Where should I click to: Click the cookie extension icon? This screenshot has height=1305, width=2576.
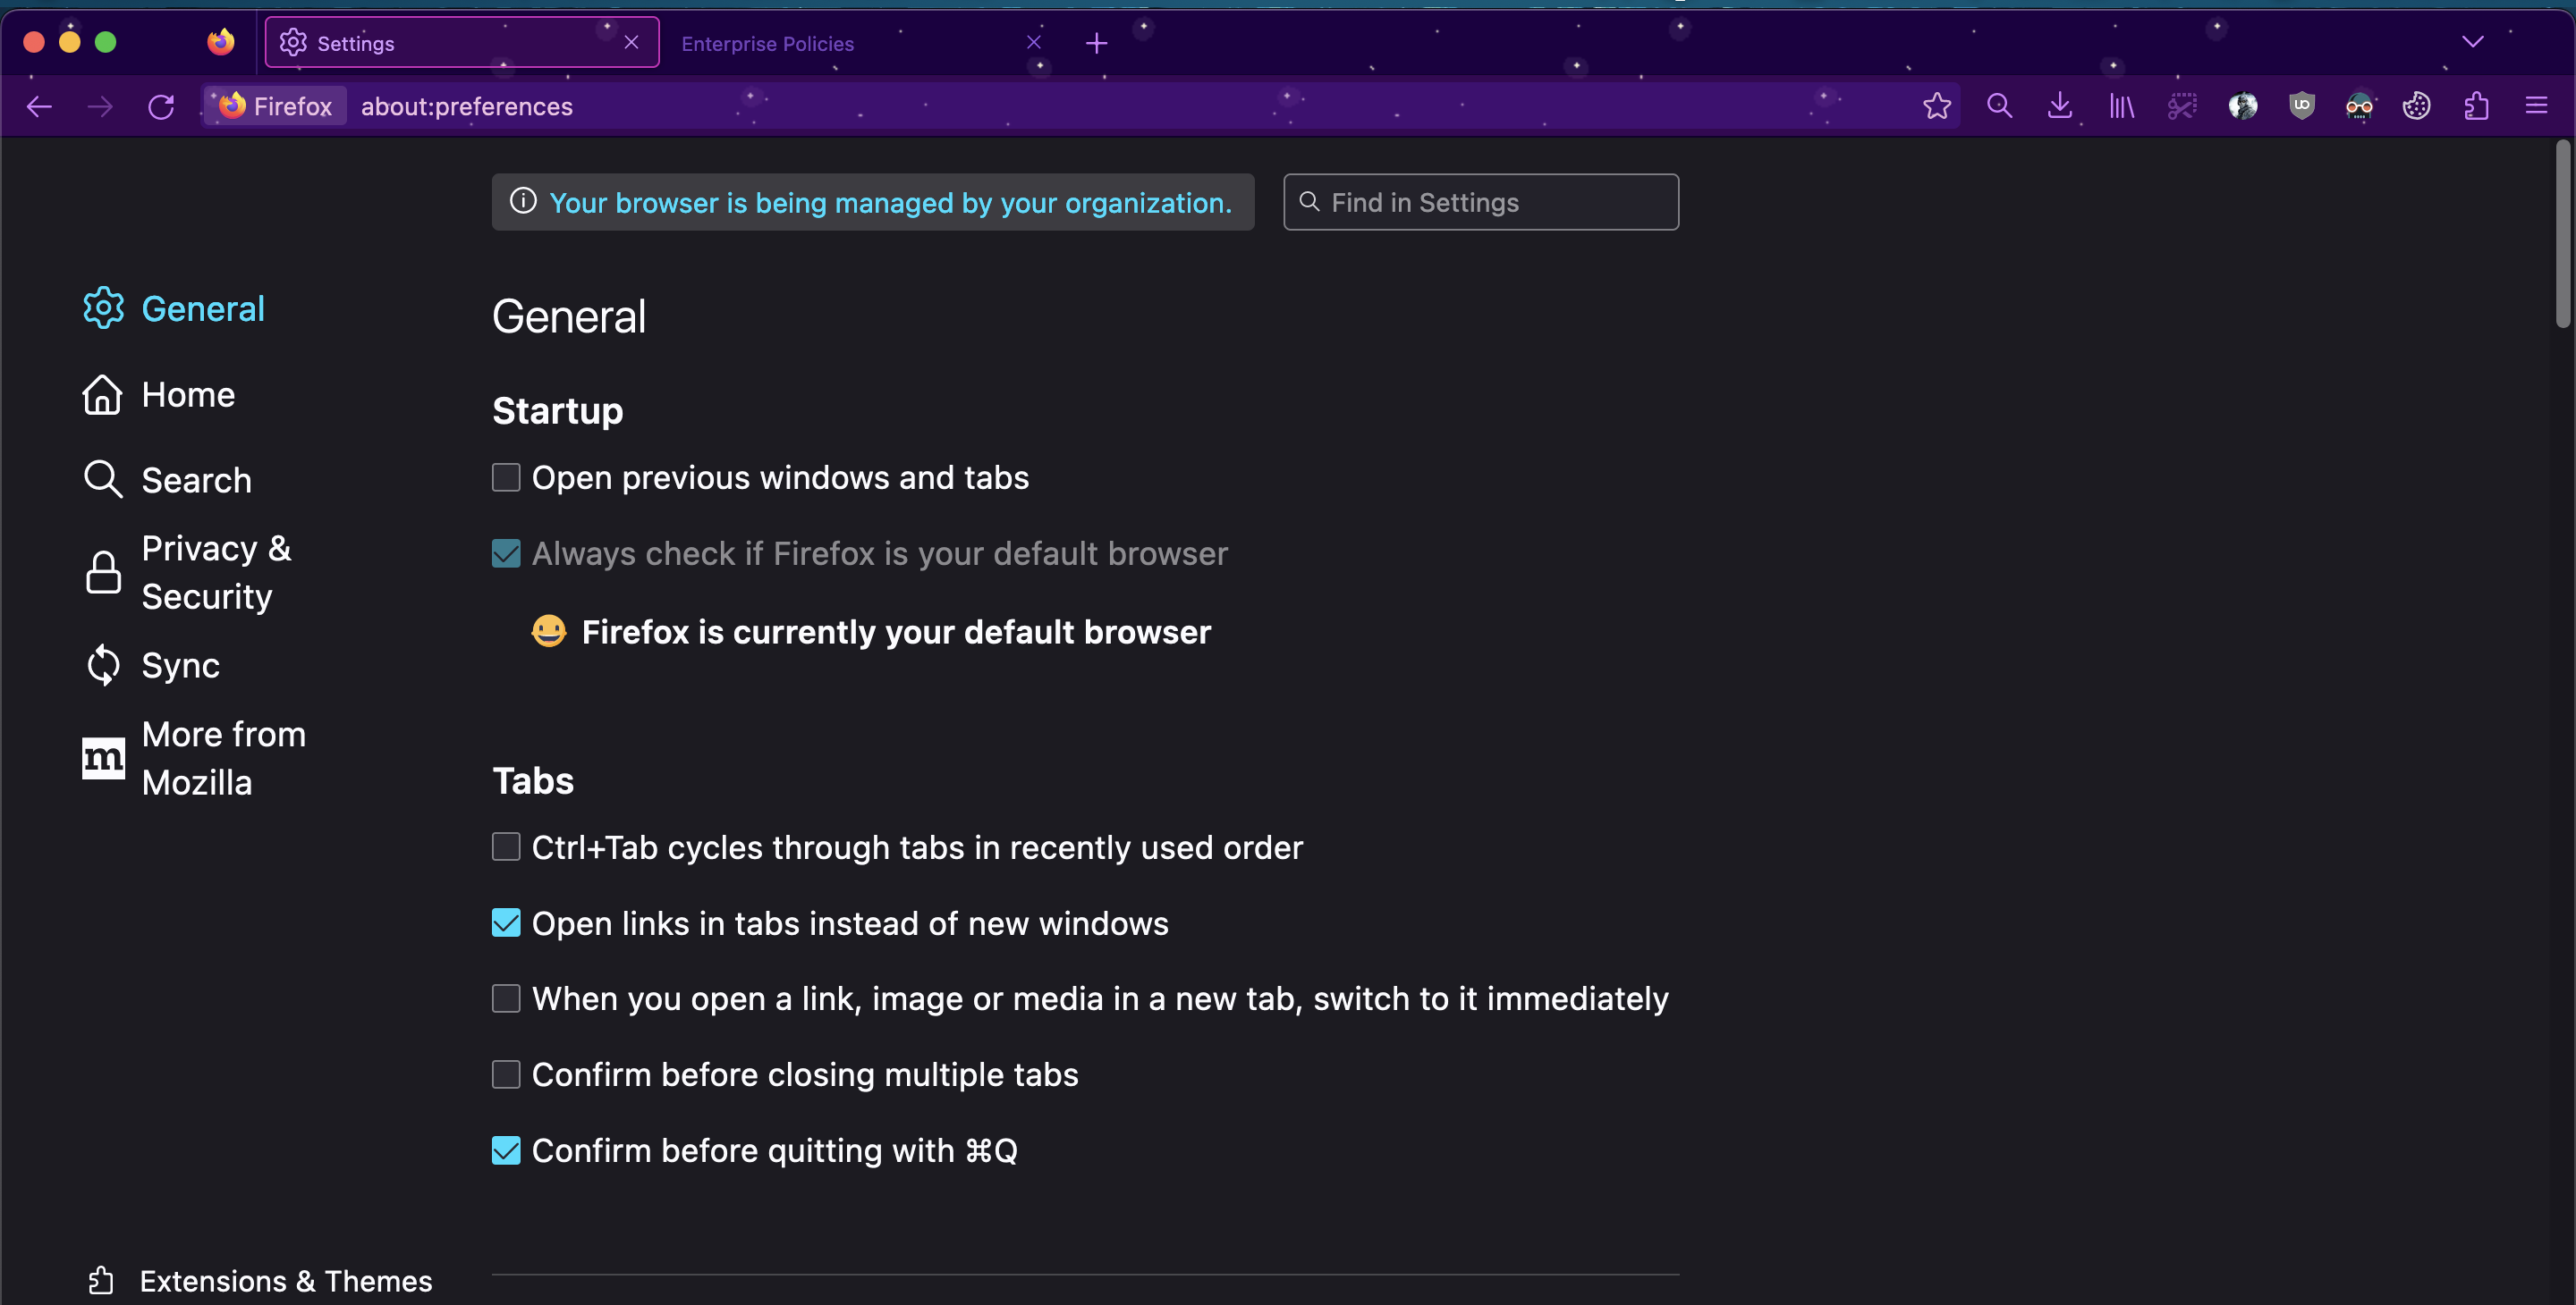tap(2417, 105)
